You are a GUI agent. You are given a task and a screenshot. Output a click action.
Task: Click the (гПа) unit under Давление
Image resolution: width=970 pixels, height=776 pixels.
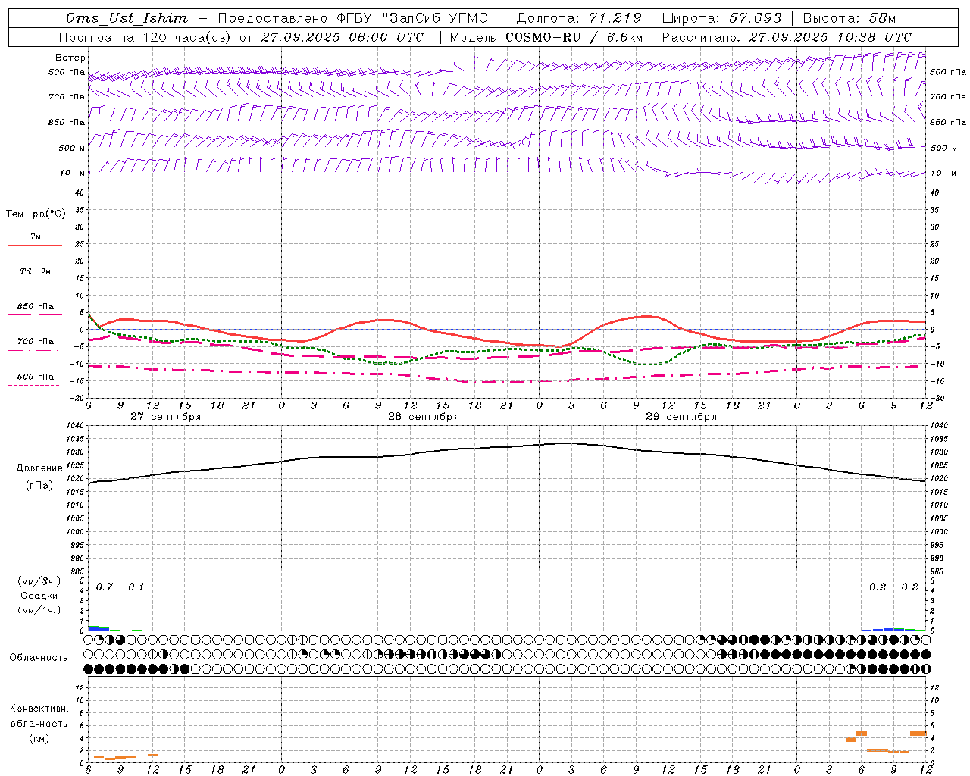point(39,486)
